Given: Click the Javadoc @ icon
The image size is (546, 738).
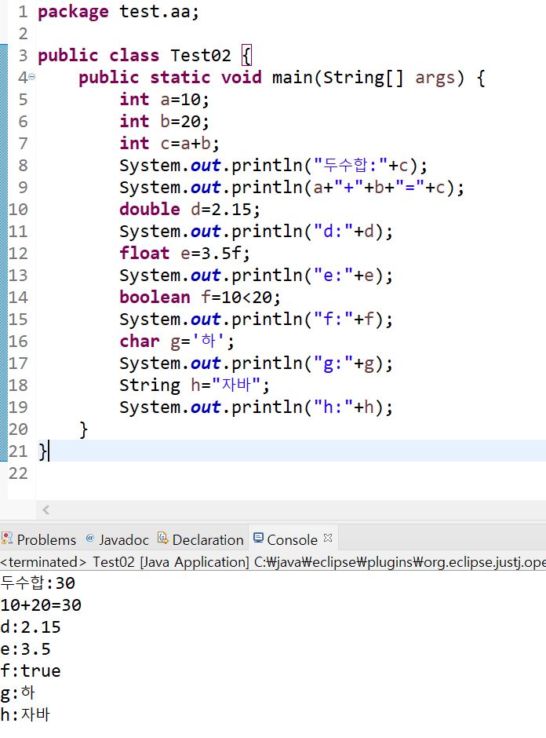Looking at the screenshot, I should click(x=90, y=538).
